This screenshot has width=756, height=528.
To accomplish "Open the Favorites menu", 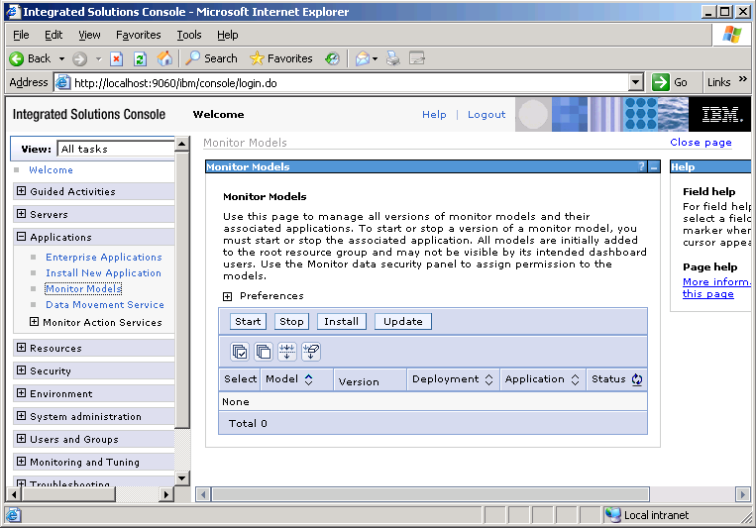I will [139, 35].
